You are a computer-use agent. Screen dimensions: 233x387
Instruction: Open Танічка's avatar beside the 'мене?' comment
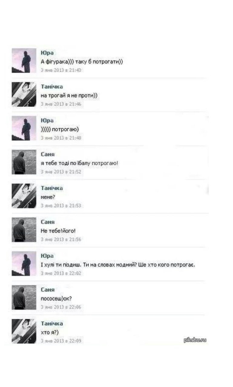[x=24, y=196]
